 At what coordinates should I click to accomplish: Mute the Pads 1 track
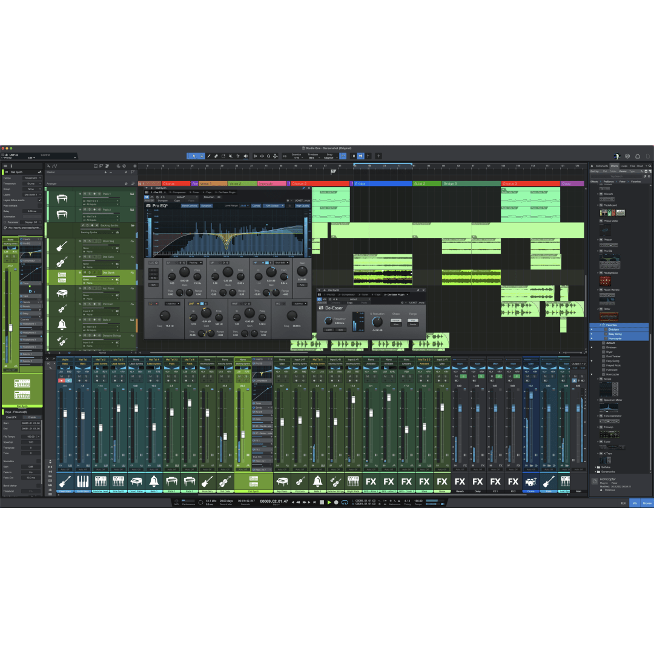85,194
